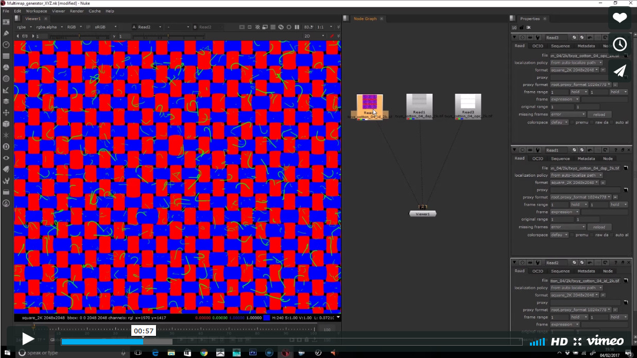Click the Vimeo watch later clock icon
The width and height of the screenshot is (637, 358).
620,44
